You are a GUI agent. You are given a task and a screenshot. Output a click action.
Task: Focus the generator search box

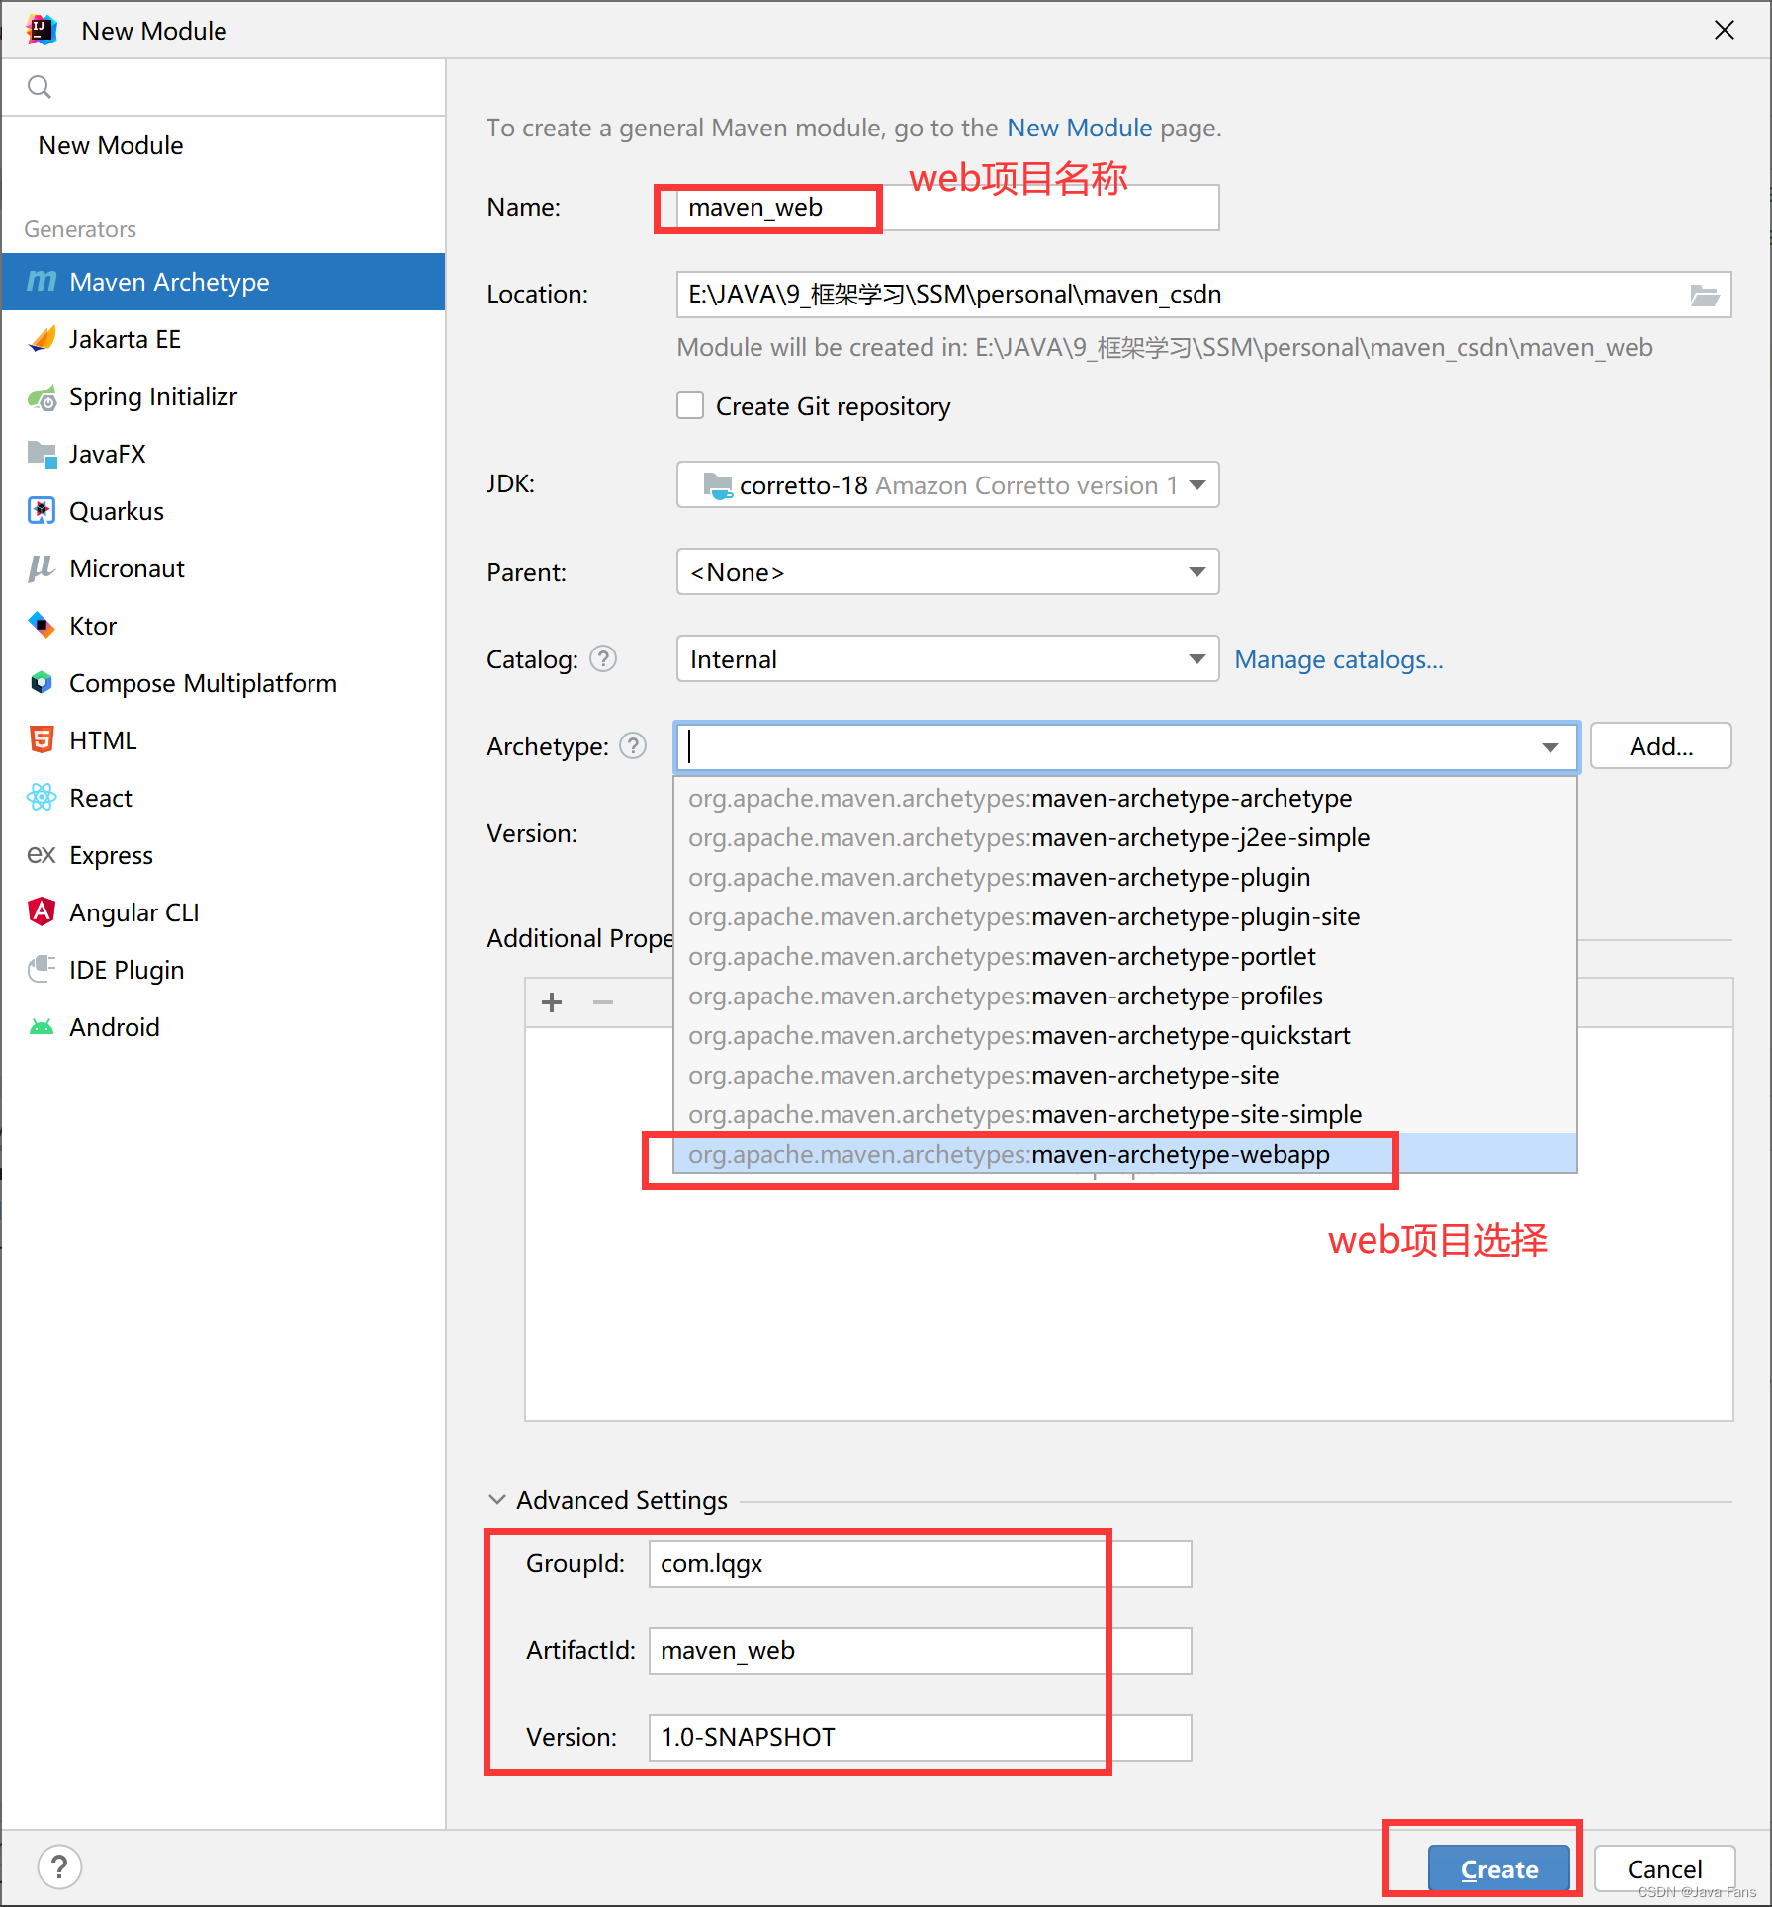[x=223, y=87]
